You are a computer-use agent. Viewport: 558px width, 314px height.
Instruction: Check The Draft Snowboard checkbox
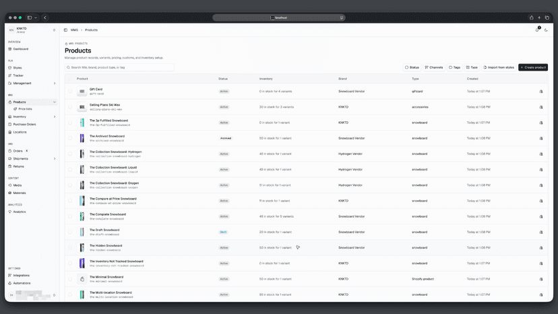(x=70, y=232)
